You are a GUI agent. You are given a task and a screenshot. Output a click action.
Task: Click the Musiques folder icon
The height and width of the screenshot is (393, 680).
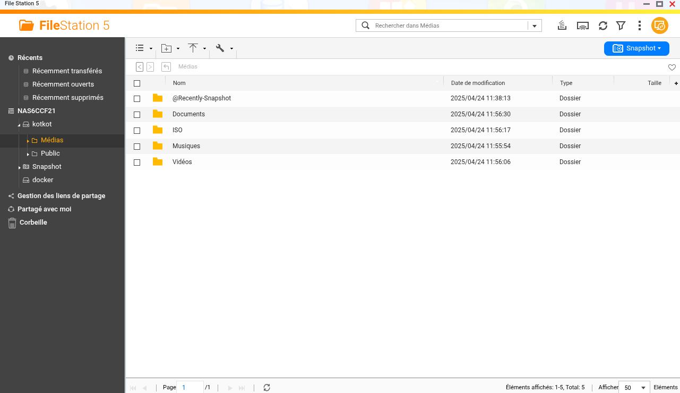point(158,146)
